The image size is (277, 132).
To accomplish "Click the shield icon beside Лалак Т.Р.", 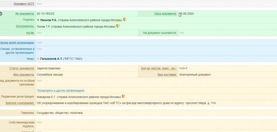I will click(118, 26).
